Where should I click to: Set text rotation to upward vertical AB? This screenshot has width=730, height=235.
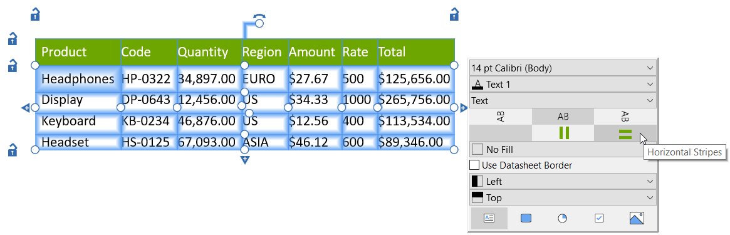pyautogui.click(x=501, y=117)
